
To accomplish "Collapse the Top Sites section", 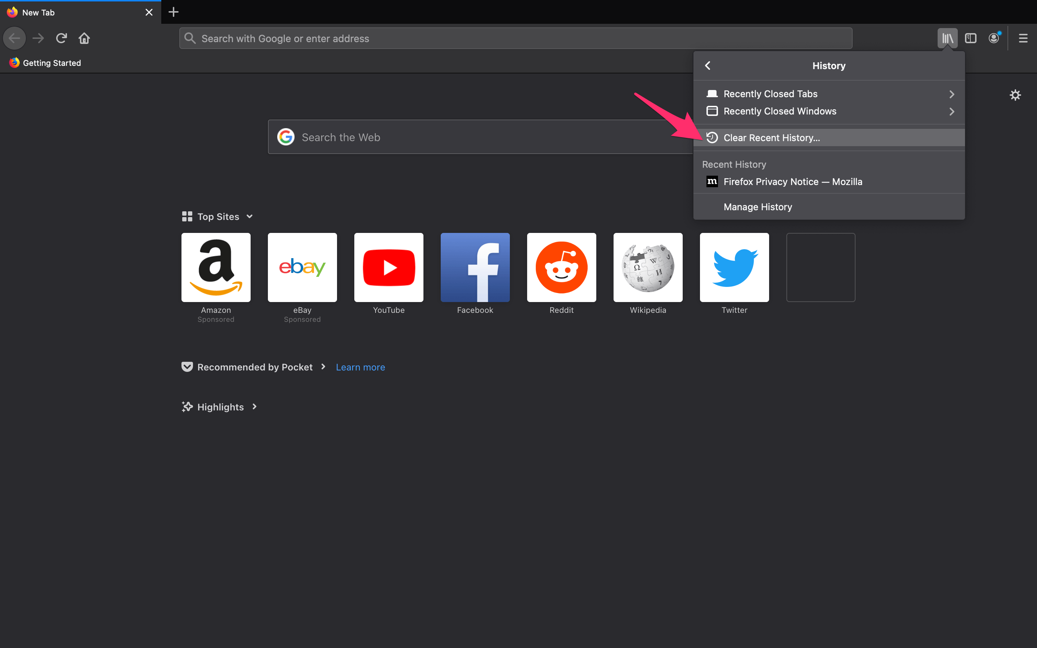I will click(x=250, y=217).
